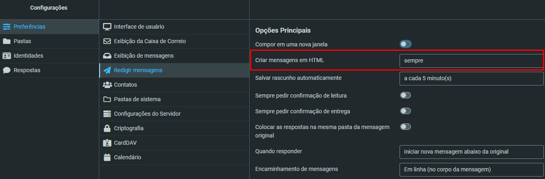Open the Quando responder dropdown
The height and width of the screenshot is (179, 545).
pos(471,152)
